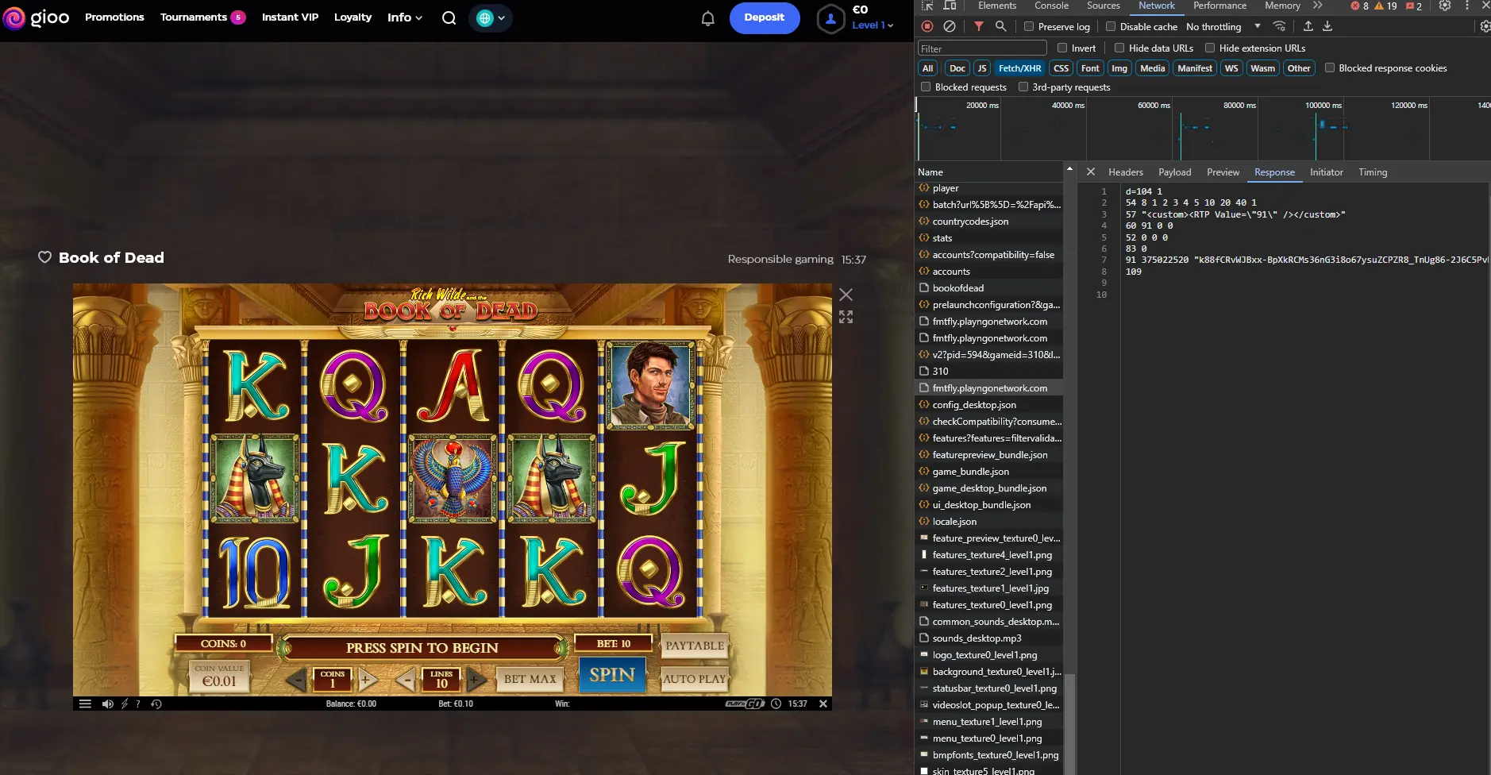Click the gioo logo
1491x775 pixels.
tap(37, 17)
